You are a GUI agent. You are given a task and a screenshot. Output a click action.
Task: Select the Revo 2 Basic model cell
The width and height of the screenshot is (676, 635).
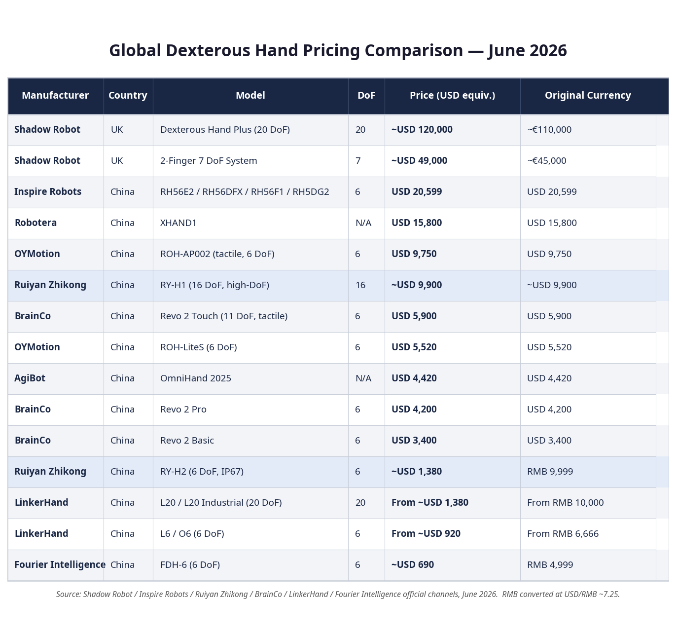click(x=250, y=441)
